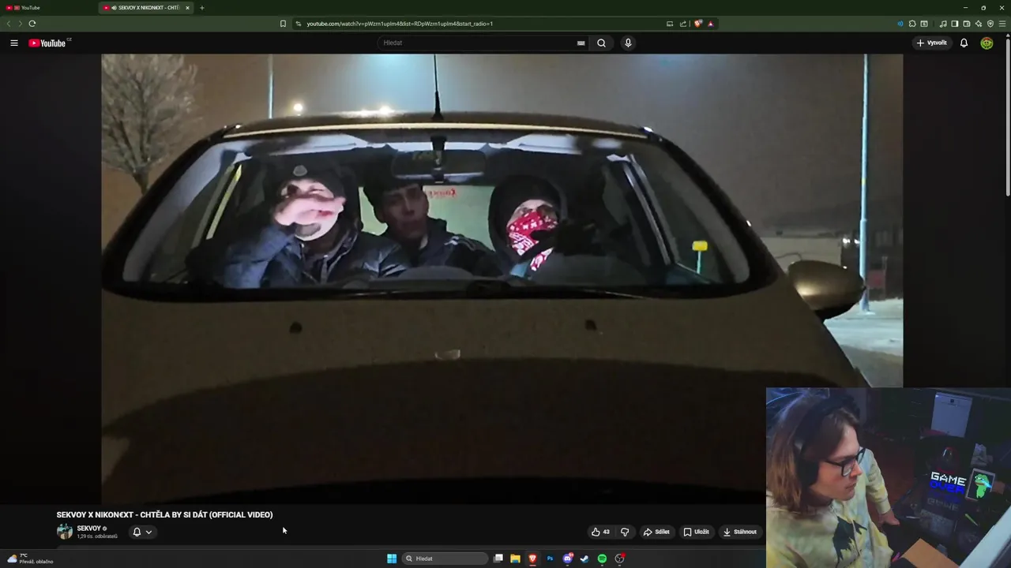Image resolution: width=1011 pixels, height=568 pixels.
Task: Open the SEKVOY channel name link
Action: [x=88, y=529]
